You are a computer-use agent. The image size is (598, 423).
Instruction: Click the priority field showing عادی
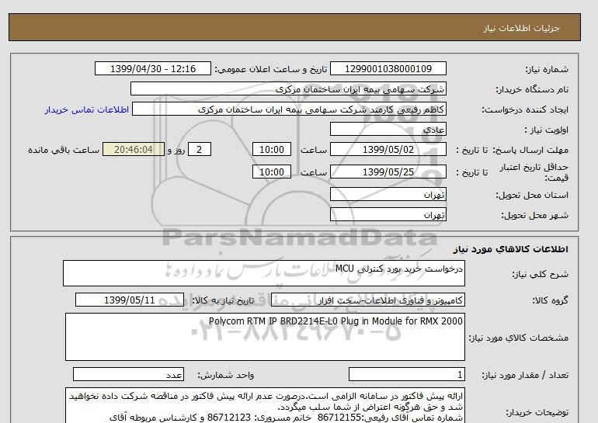pyautogui.click(x=388, y=129)
